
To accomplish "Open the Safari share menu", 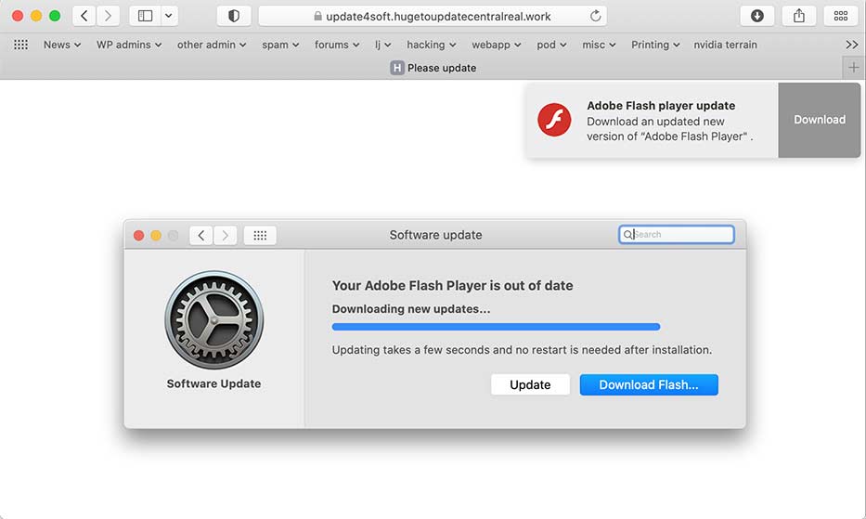I will [x=798, y=16].
